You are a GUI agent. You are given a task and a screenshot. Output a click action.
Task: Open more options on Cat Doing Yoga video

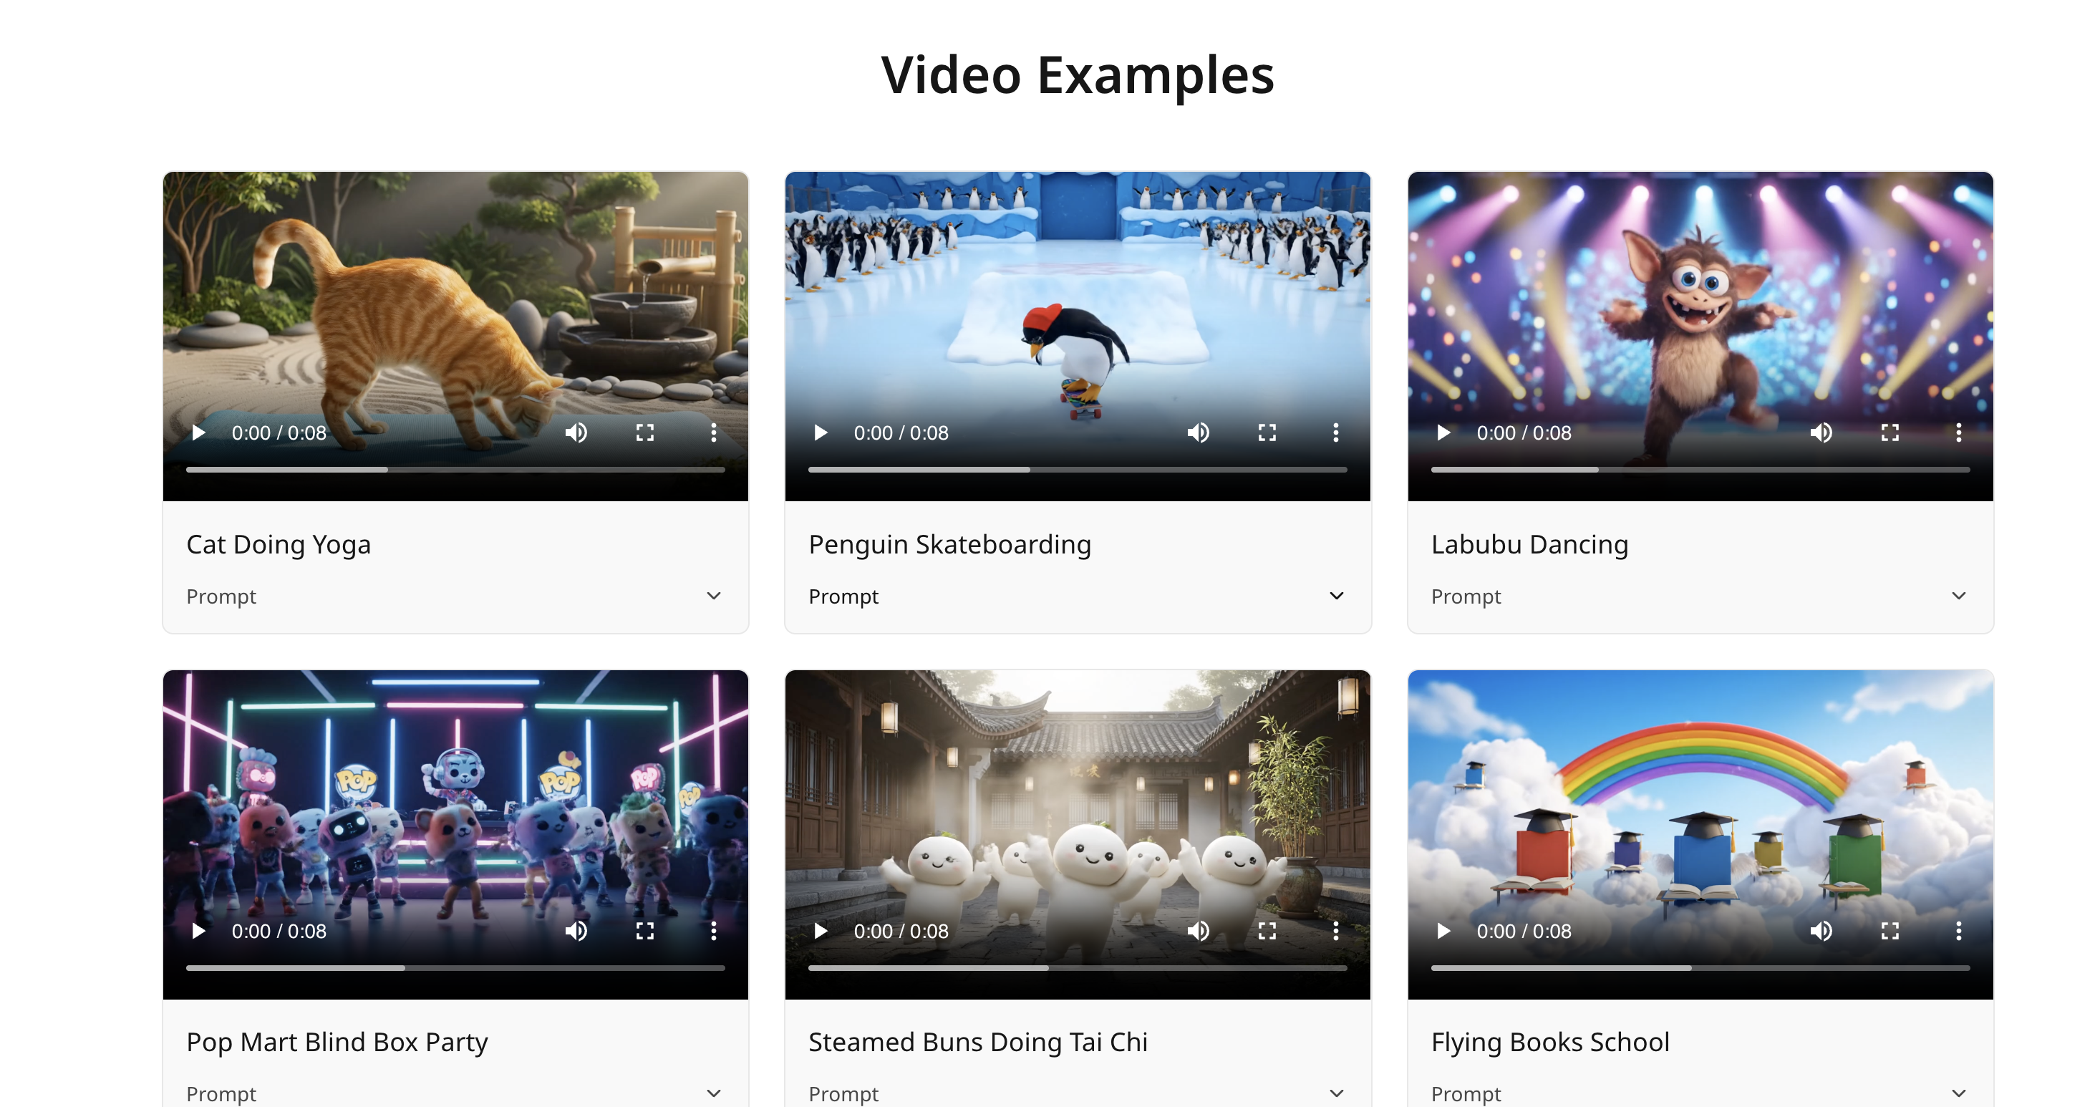(713, 432)
